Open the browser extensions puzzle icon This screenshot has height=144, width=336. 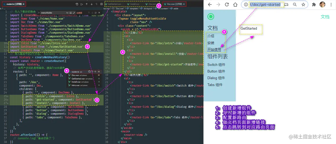(x=314, y=4)
